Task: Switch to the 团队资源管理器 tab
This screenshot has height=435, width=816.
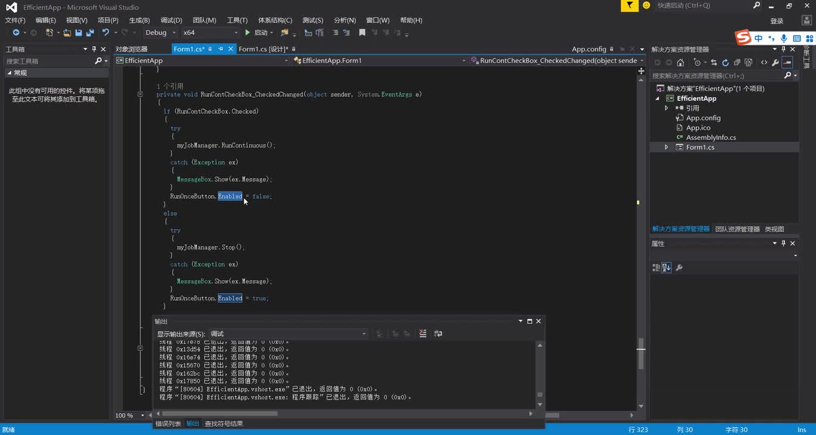Action: [x=737, y=229]
